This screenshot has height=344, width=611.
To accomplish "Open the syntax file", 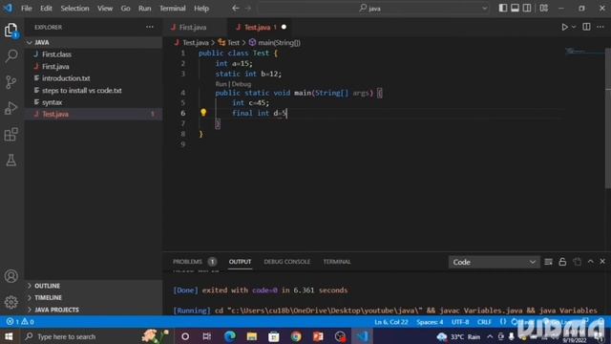I will tap(94, 102).
